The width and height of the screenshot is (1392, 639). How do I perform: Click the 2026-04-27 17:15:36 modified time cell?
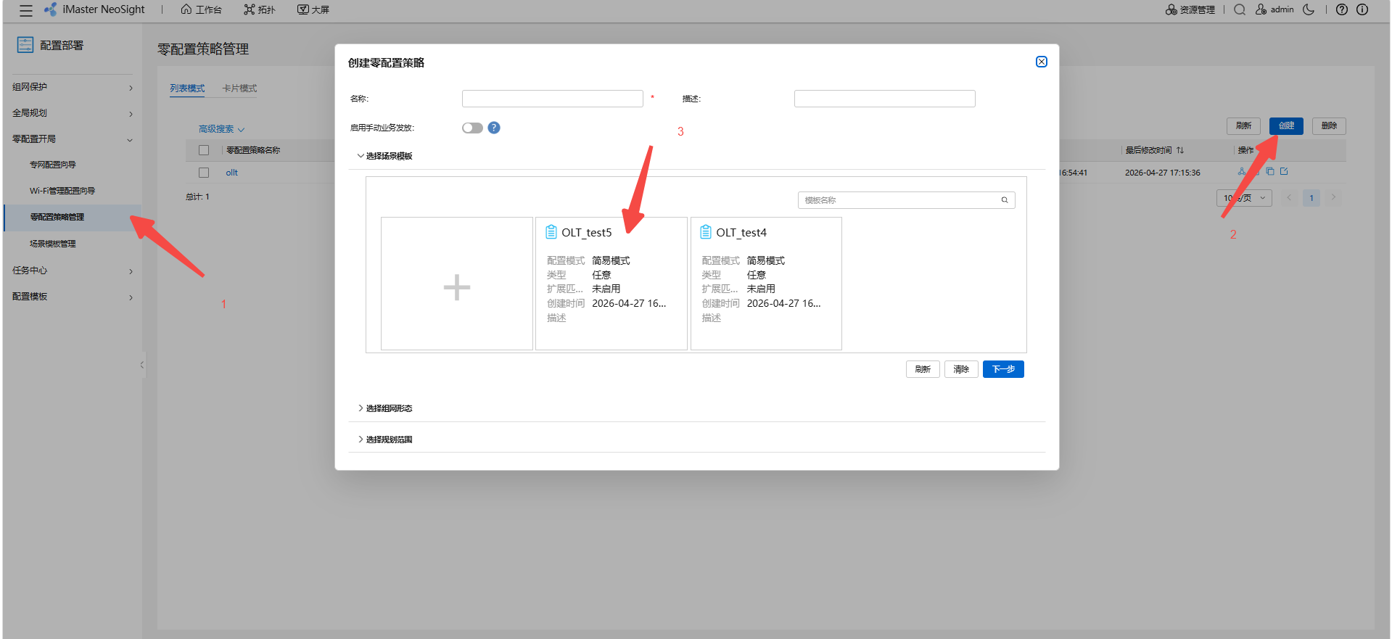(1162, 173)
